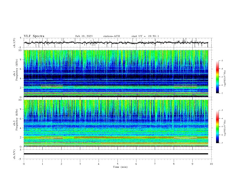238x184 pixels.
Task: Click the '-3' label on ch.1 color bar
Action: [222, 60]
